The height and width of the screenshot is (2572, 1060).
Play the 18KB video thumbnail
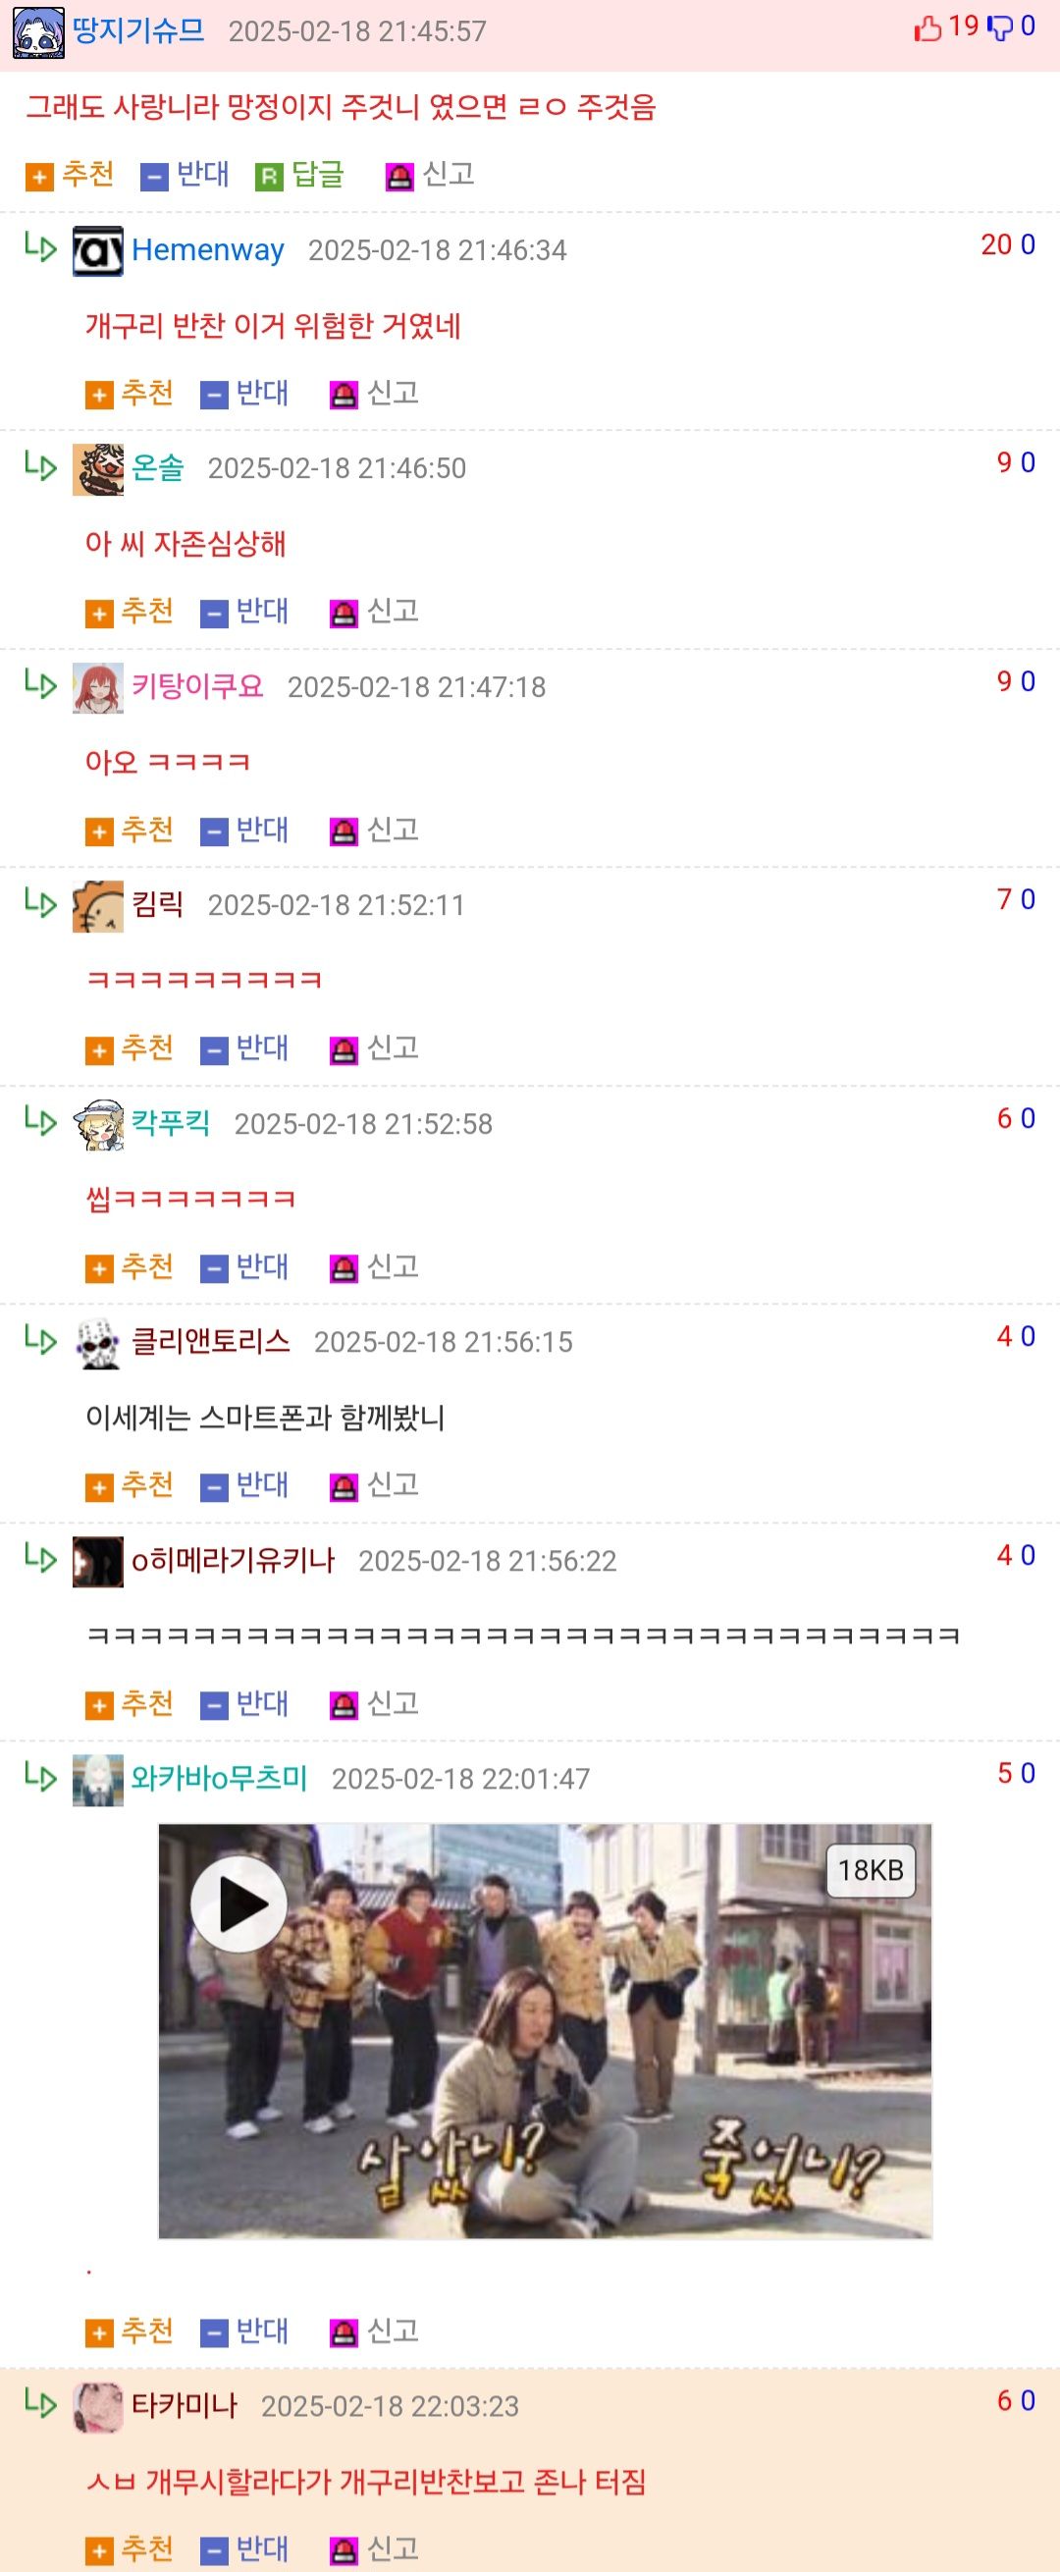[x=238, y=1903]
